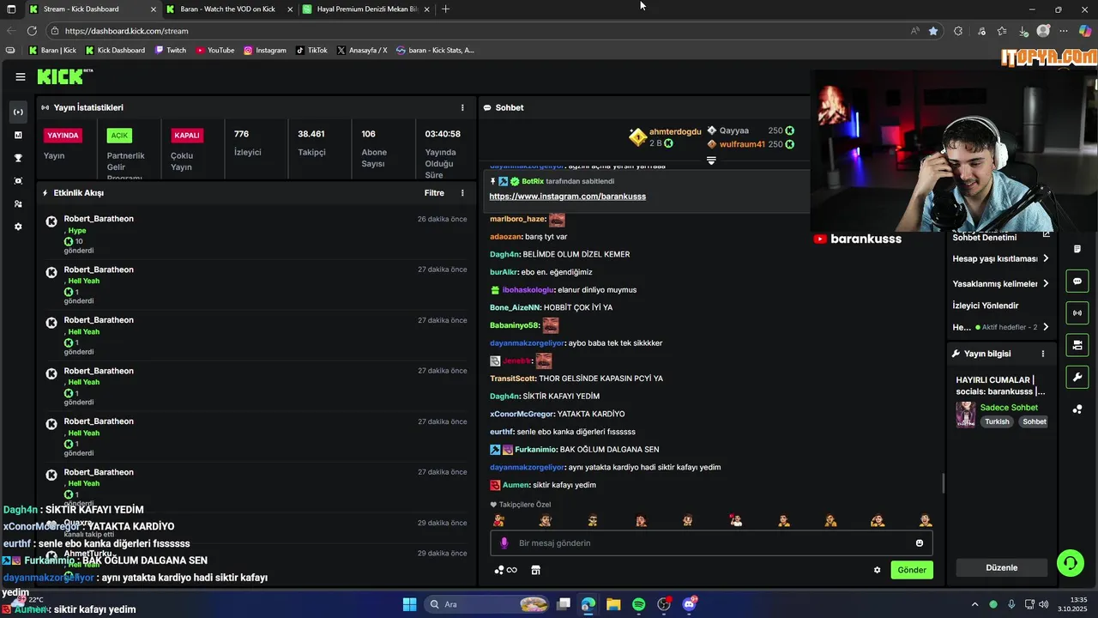Screen dimensions: 1098x618
Task: Open the Kick hamburger menu
Action: pyautogui.click(x=20, y=76)
